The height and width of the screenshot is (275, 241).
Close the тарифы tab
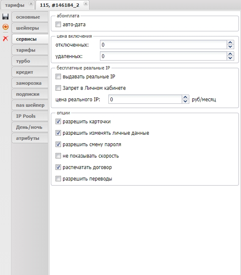31,4
